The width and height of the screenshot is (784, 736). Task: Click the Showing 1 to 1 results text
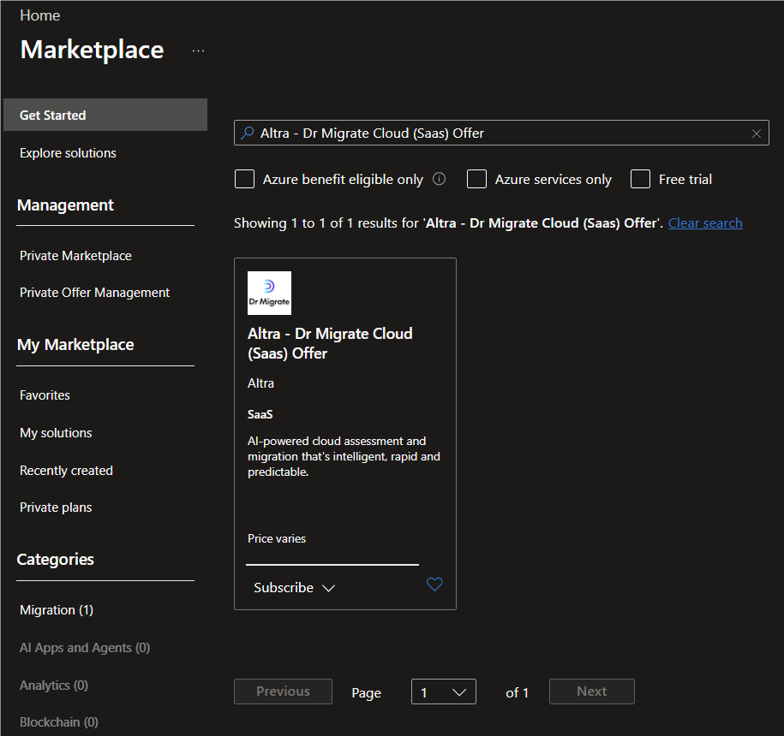click(x=448, y=223)
